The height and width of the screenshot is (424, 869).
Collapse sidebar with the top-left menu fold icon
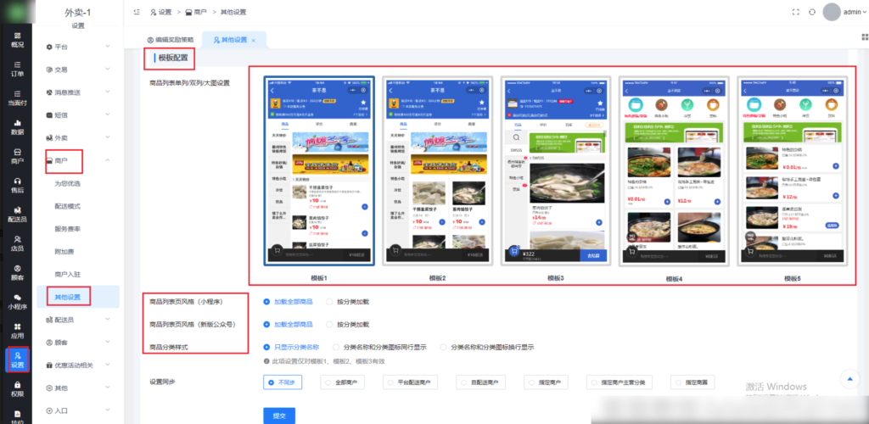[x=137, y=12]
